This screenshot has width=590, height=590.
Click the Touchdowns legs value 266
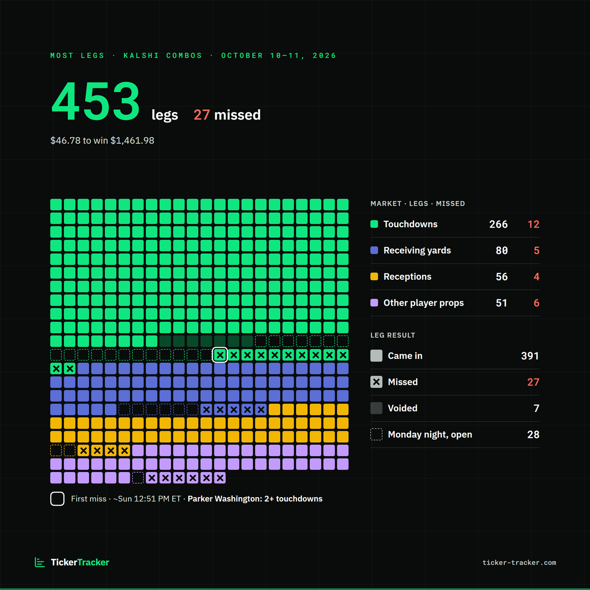499,224
